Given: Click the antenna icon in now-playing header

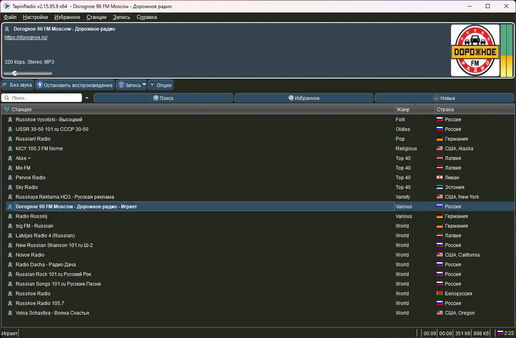Looking at the screenshot, I should point(7,29).
